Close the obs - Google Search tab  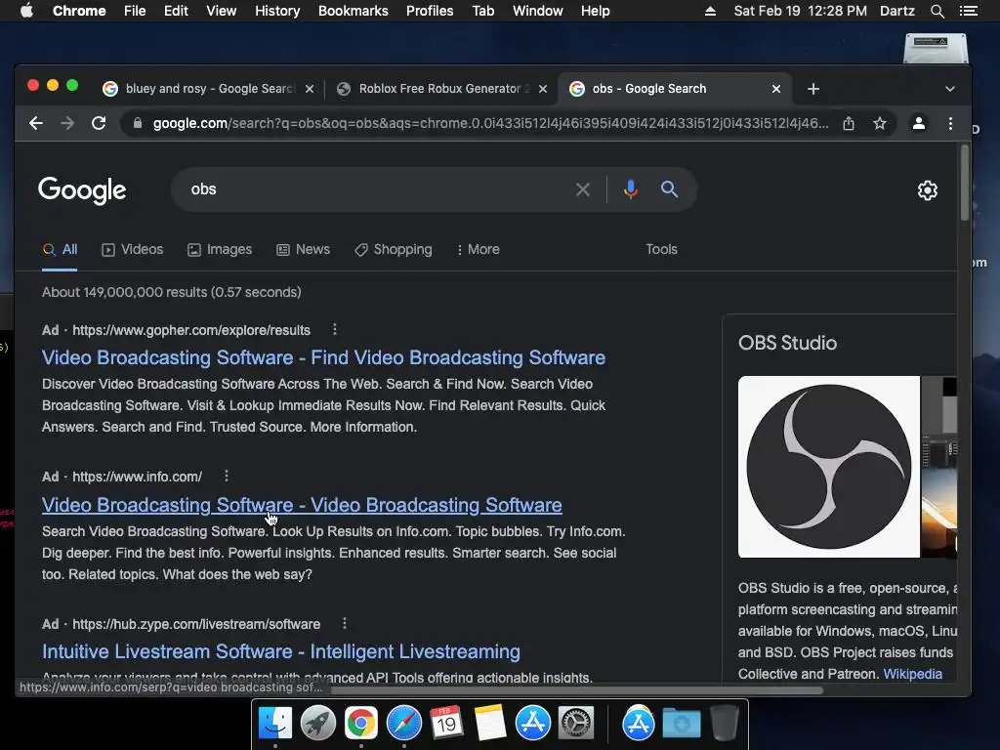click(x=776, y=89)
